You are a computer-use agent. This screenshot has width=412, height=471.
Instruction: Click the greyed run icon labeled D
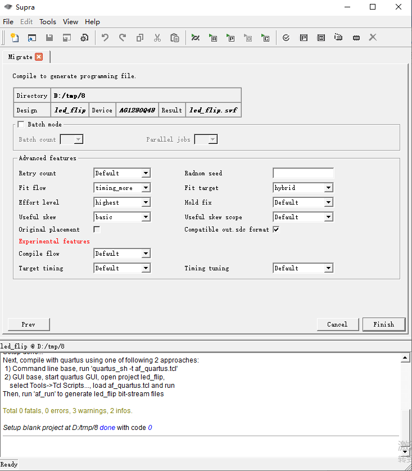248,38
